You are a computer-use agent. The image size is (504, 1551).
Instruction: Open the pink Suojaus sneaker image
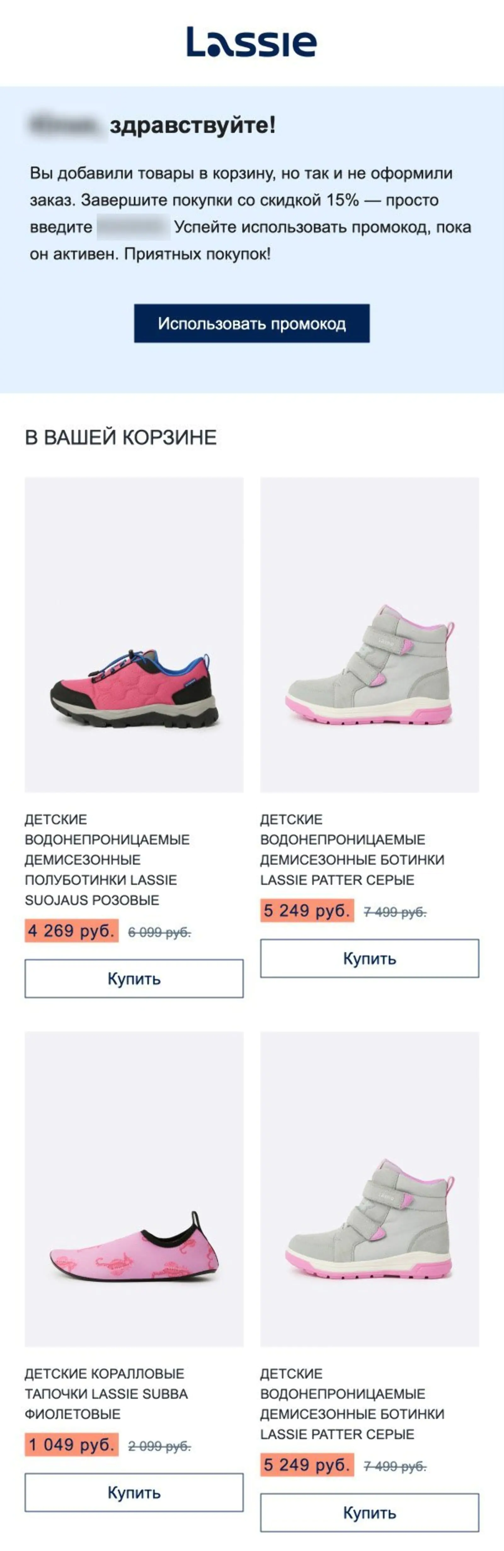pyautogui.click(x=134, y=635)
